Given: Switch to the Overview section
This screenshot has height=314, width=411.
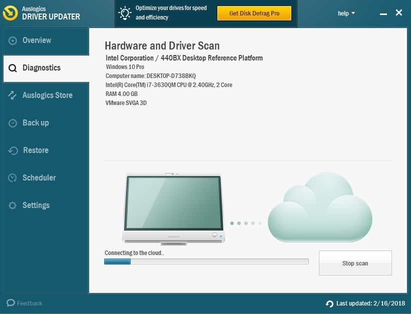Looking at the screenshot, I should coord(38,40).
